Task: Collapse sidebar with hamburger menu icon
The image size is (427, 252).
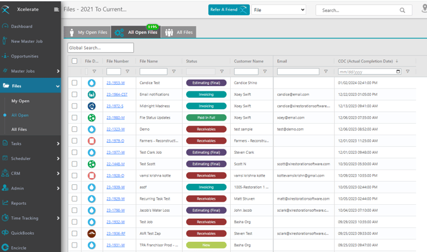Action: coord(56,10)
